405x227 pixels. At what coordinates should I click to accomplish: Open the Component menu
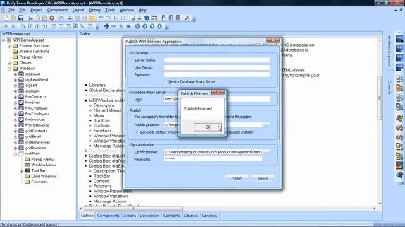tap(58, 10)
